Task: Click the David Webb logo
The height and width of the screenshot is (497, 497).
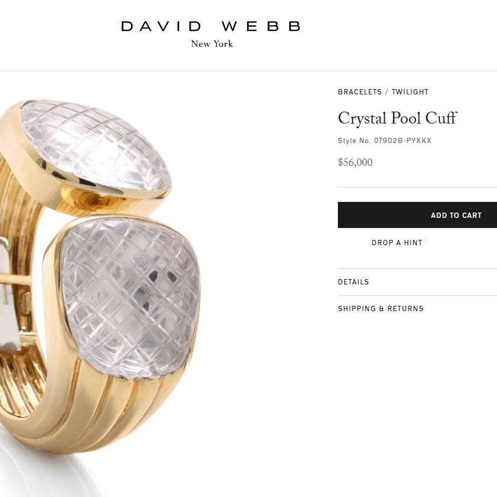Action: (x=211, y=26)
